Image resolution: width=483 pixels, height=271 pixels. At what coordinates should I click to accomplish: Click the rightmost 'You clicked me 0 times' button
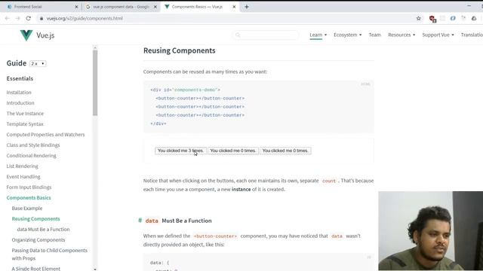[285, 151]
